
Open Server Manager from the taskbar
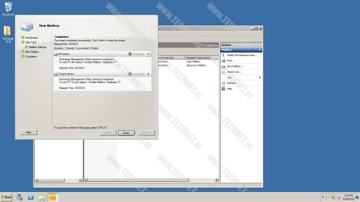20,197
